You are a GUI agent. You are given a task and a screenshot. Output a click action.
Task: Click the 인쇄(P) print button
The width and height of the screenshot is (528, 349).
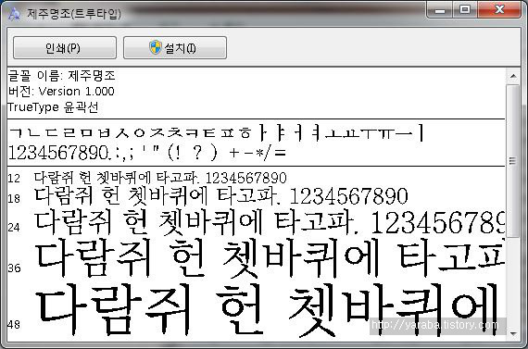point(65,48)
